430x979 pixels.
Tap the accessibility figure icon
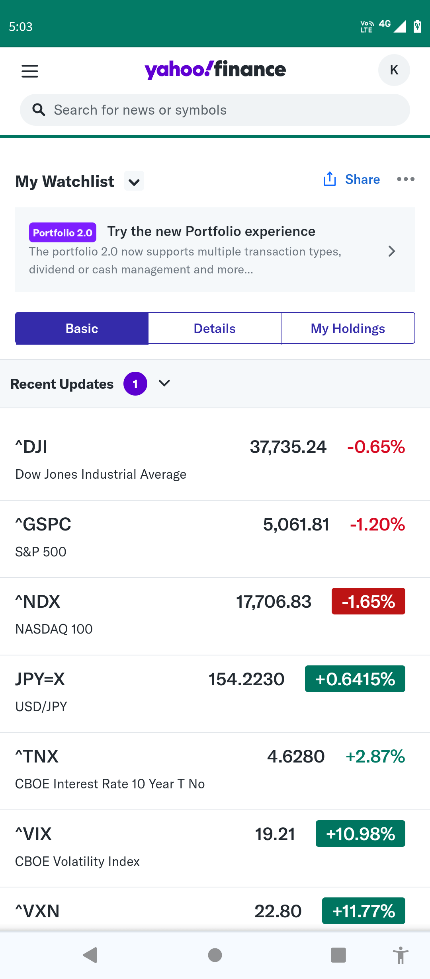(401, 955)
